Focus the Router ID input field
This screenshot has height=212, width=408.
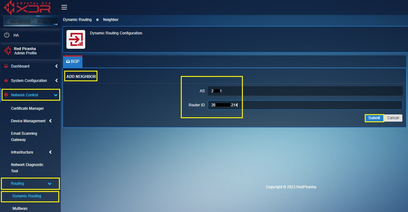[305, 105]
